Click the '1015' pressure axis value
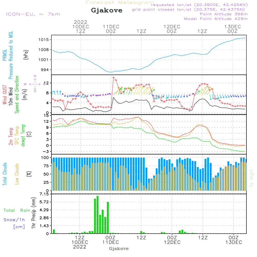Screen dimensions: 257x257 (44, 40)
